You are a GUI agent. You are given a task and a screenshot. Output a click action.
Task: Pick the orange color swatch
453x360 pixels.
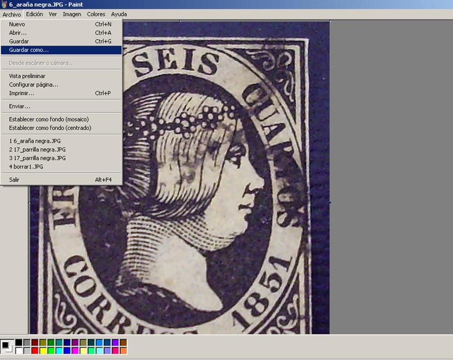pyautogui.click(x=124, y=350)
